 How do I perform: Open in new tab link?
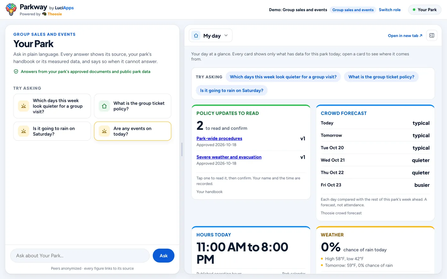[x=405, y=36]
